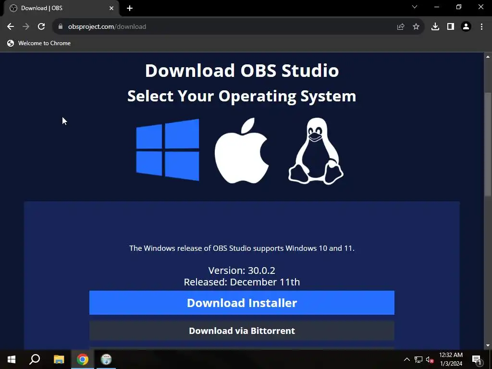Go back to the previous page
This screenshot has height=369, width=492.
pyautogui.click(x=11, y=27)
